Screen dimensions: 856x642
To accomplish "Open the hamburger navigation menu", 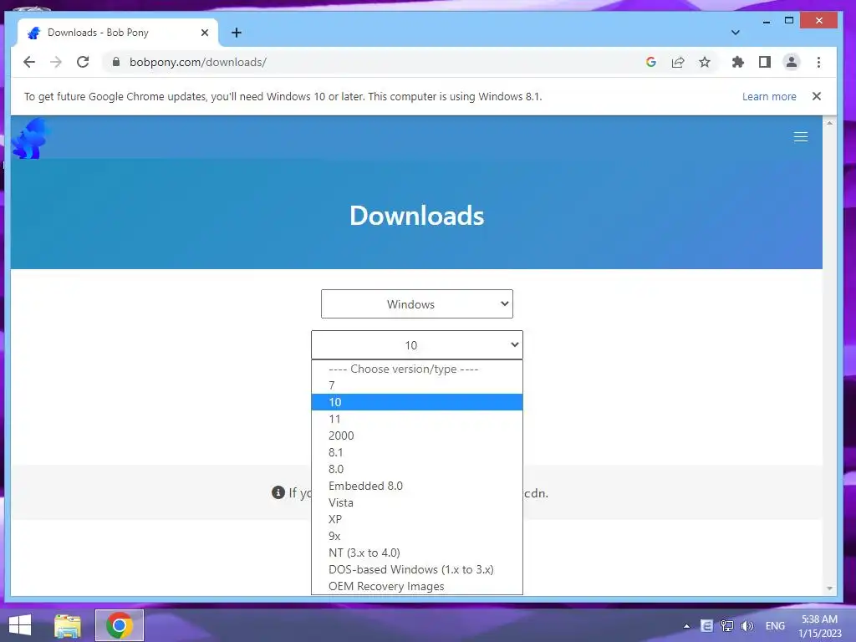I will tap(801, 137).
